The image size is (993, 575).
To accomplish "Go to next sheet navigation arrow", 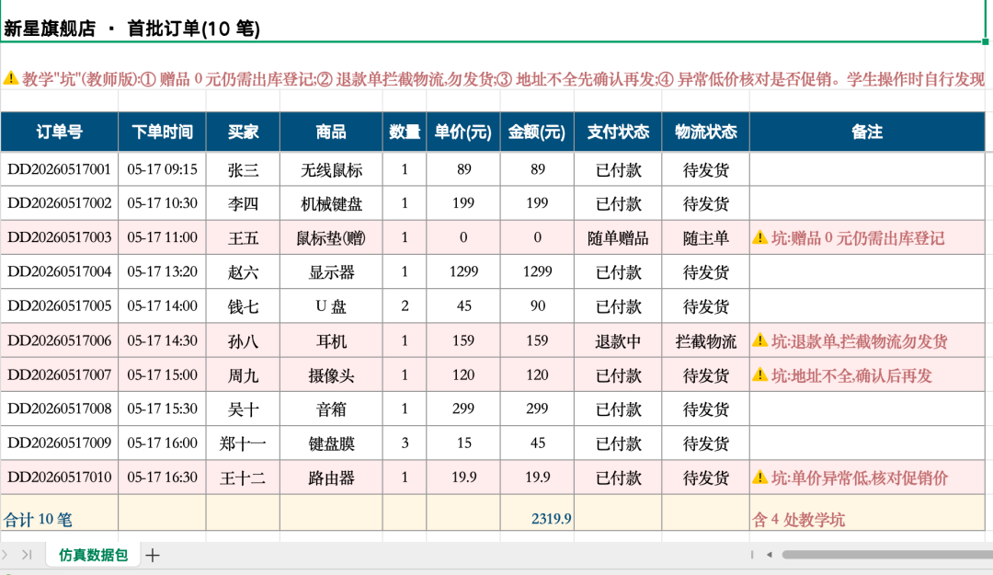I will pos(6,555).
